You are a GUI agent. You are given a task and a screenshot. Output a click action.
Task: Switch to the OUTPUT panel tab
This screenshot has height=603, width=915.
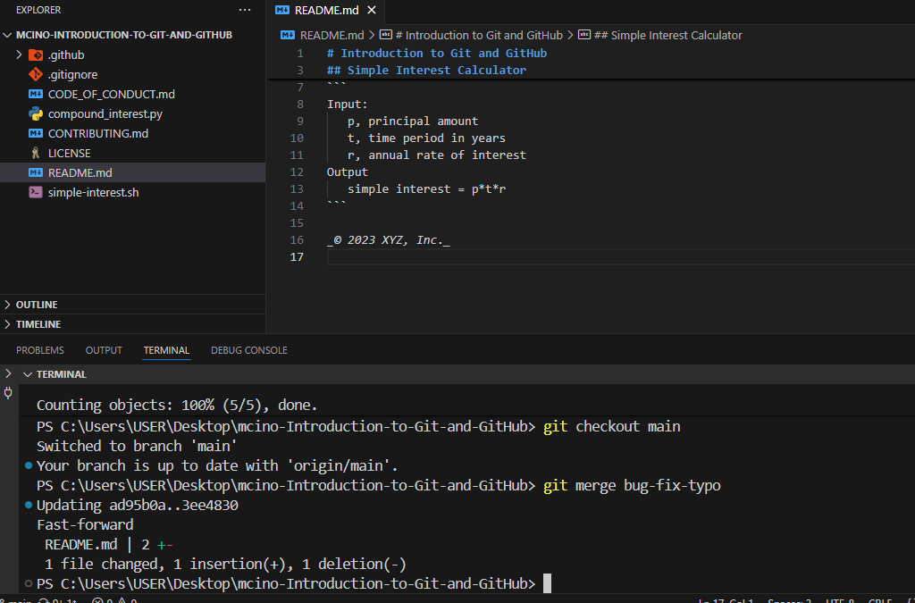(104, 350)
